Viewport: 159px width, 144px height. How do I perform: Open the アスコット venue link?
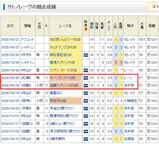pos(27,39)
